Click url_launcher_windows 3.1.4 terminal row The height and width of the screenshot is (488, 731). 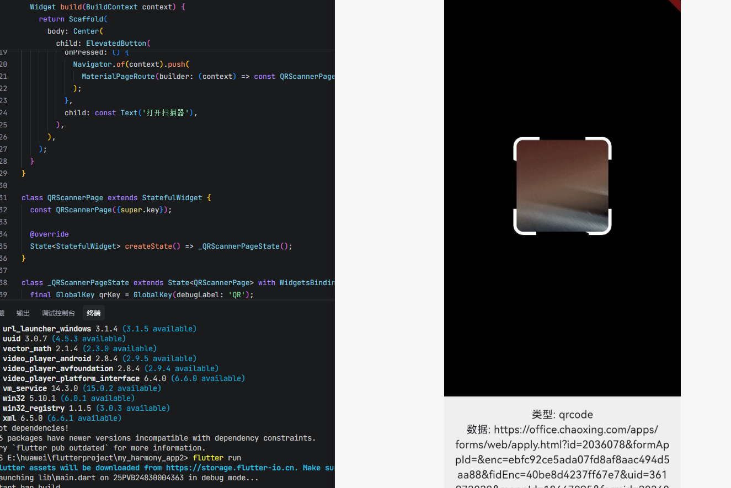click(99, 329)
